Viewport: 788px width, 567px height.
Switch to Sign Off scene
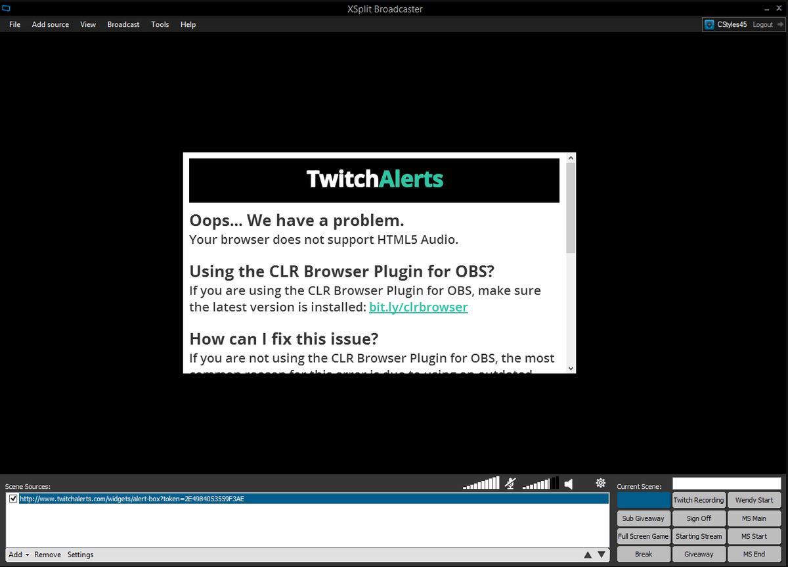[x=699, y=518]
